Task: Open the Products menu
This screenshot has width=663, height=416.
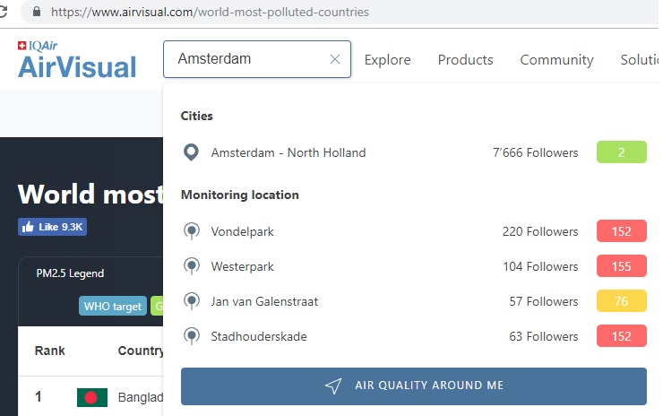Action: pyautogui.click(x=466, y=60)
